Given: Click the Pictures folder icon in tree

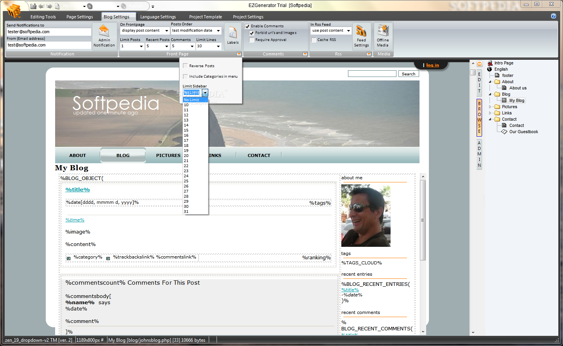Looking at the screenshot, I should pos(497,107).
